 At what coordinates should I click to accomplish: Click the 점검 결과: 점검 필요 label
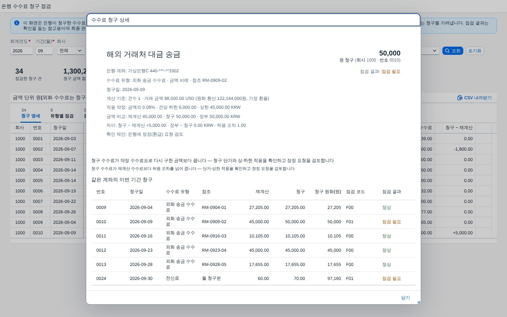tap(380, 72)
